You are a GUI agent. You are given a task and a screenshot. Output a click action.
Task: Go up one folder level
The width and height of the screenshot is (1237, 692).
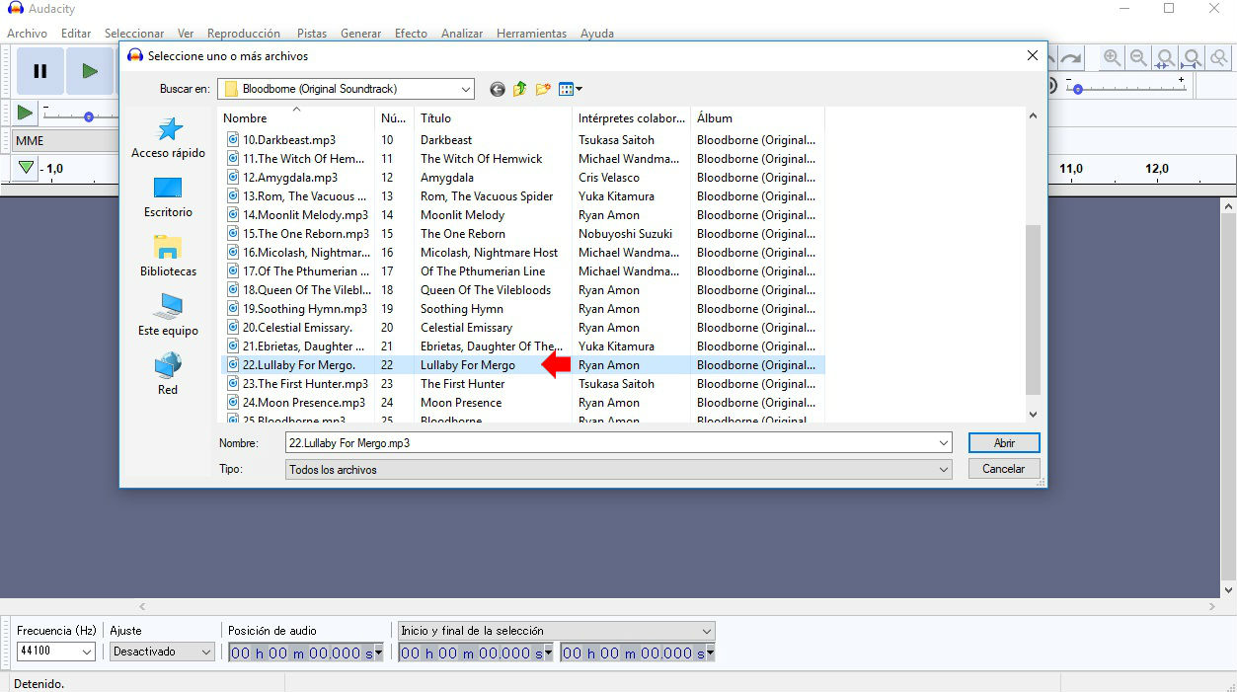point(520,89)
